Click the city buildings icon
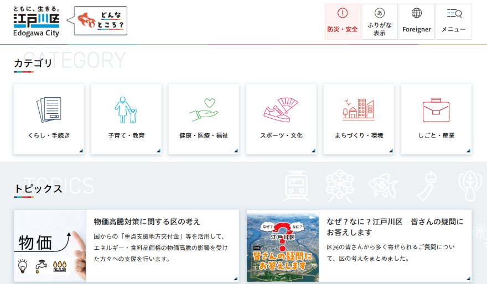The image size is (487, 284). 359,109
